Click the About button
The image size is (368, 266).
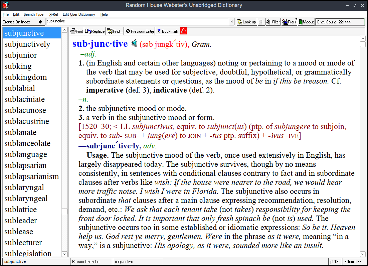pyautogui.click(x=306, y=22)
